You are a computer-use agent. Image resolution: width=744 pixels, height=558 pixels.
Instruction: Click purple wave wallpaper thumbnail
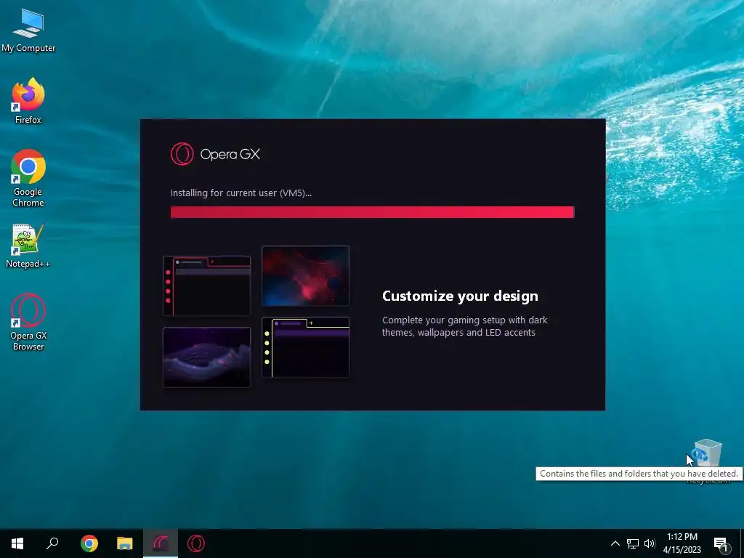pyautogui.click(x=206, y=357)
